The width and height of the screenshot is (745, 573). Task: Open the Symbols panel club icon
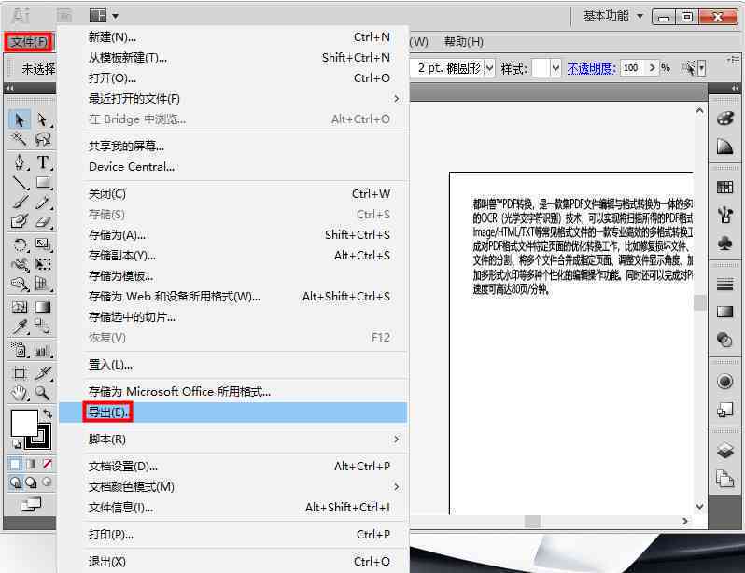724,244
